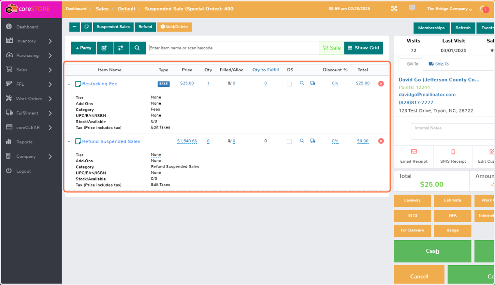The image size is (495, 285).
Task: Open The Bridge Company account dropdown
Action: (x=450, y=9)
